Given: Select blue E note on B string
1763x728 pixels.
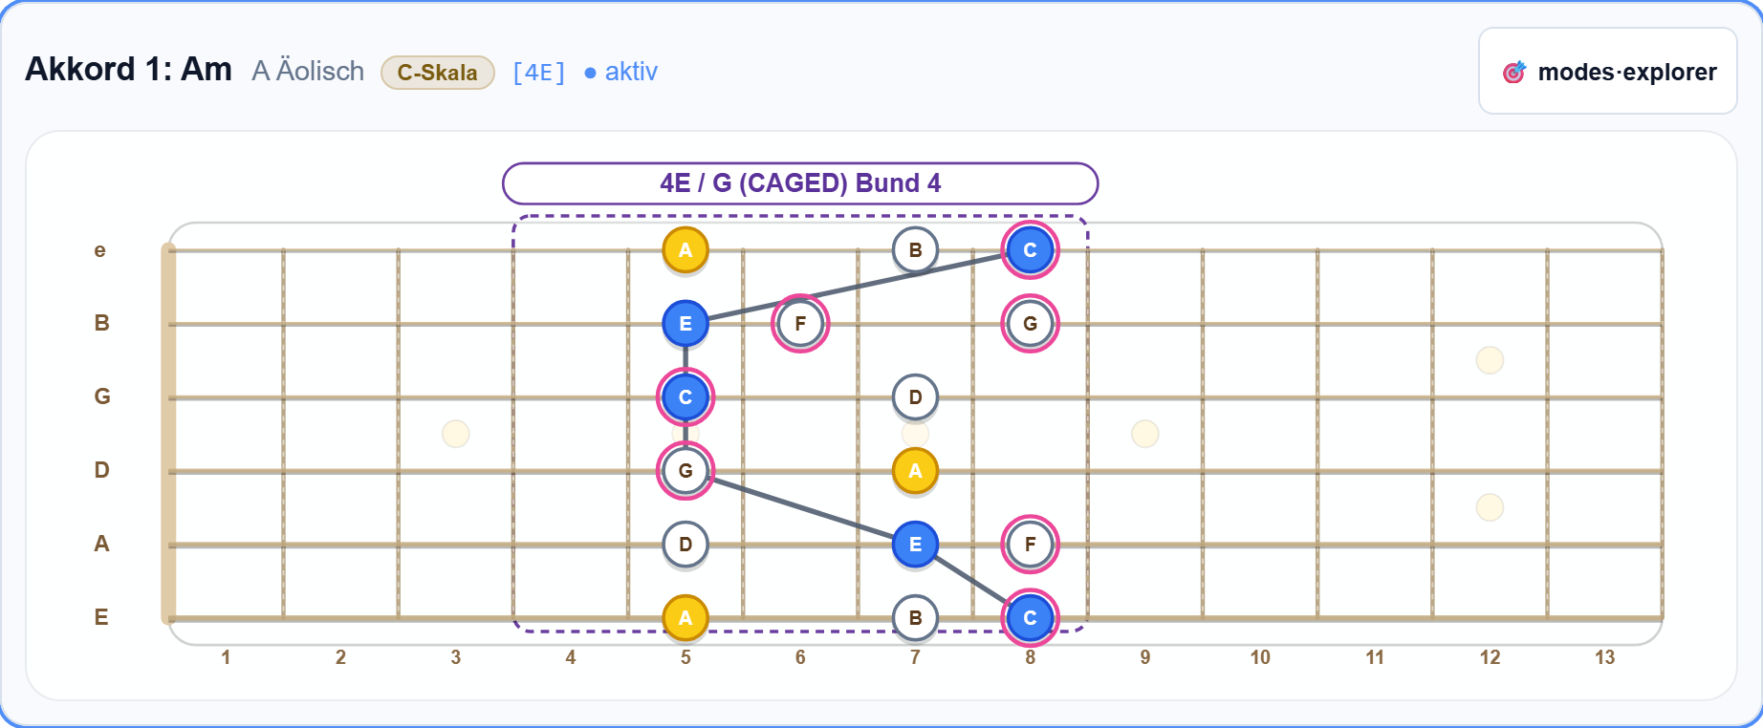Looking at the screenshot, I should click(686, 324).
